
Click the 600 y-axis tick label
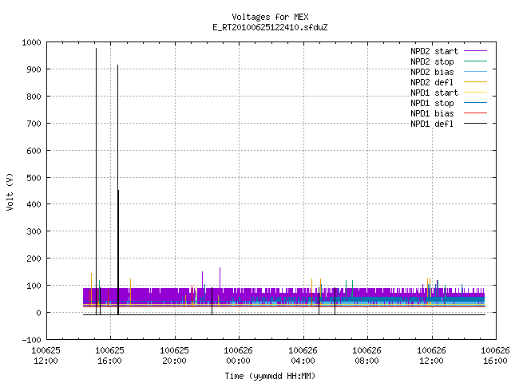pos(34,151)
